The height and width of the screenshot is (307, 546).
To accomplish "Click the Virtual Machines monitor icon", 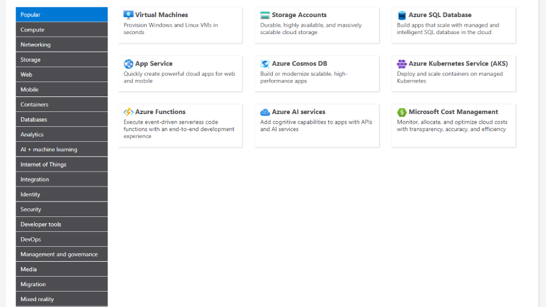I will click(128, 15).
